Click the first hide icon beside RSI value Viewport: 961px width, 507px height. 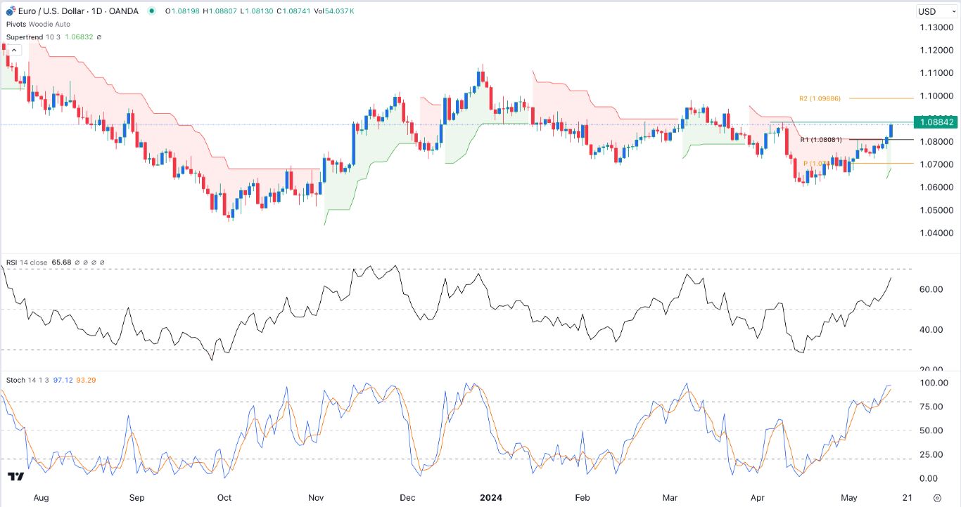click(77, 262)
